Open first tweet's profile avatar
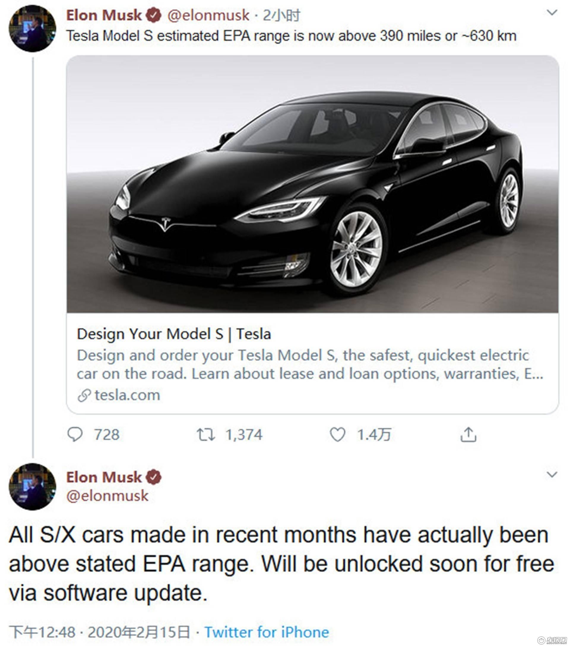Viewport: 570px width, 651px height. [x=32, y=28]
